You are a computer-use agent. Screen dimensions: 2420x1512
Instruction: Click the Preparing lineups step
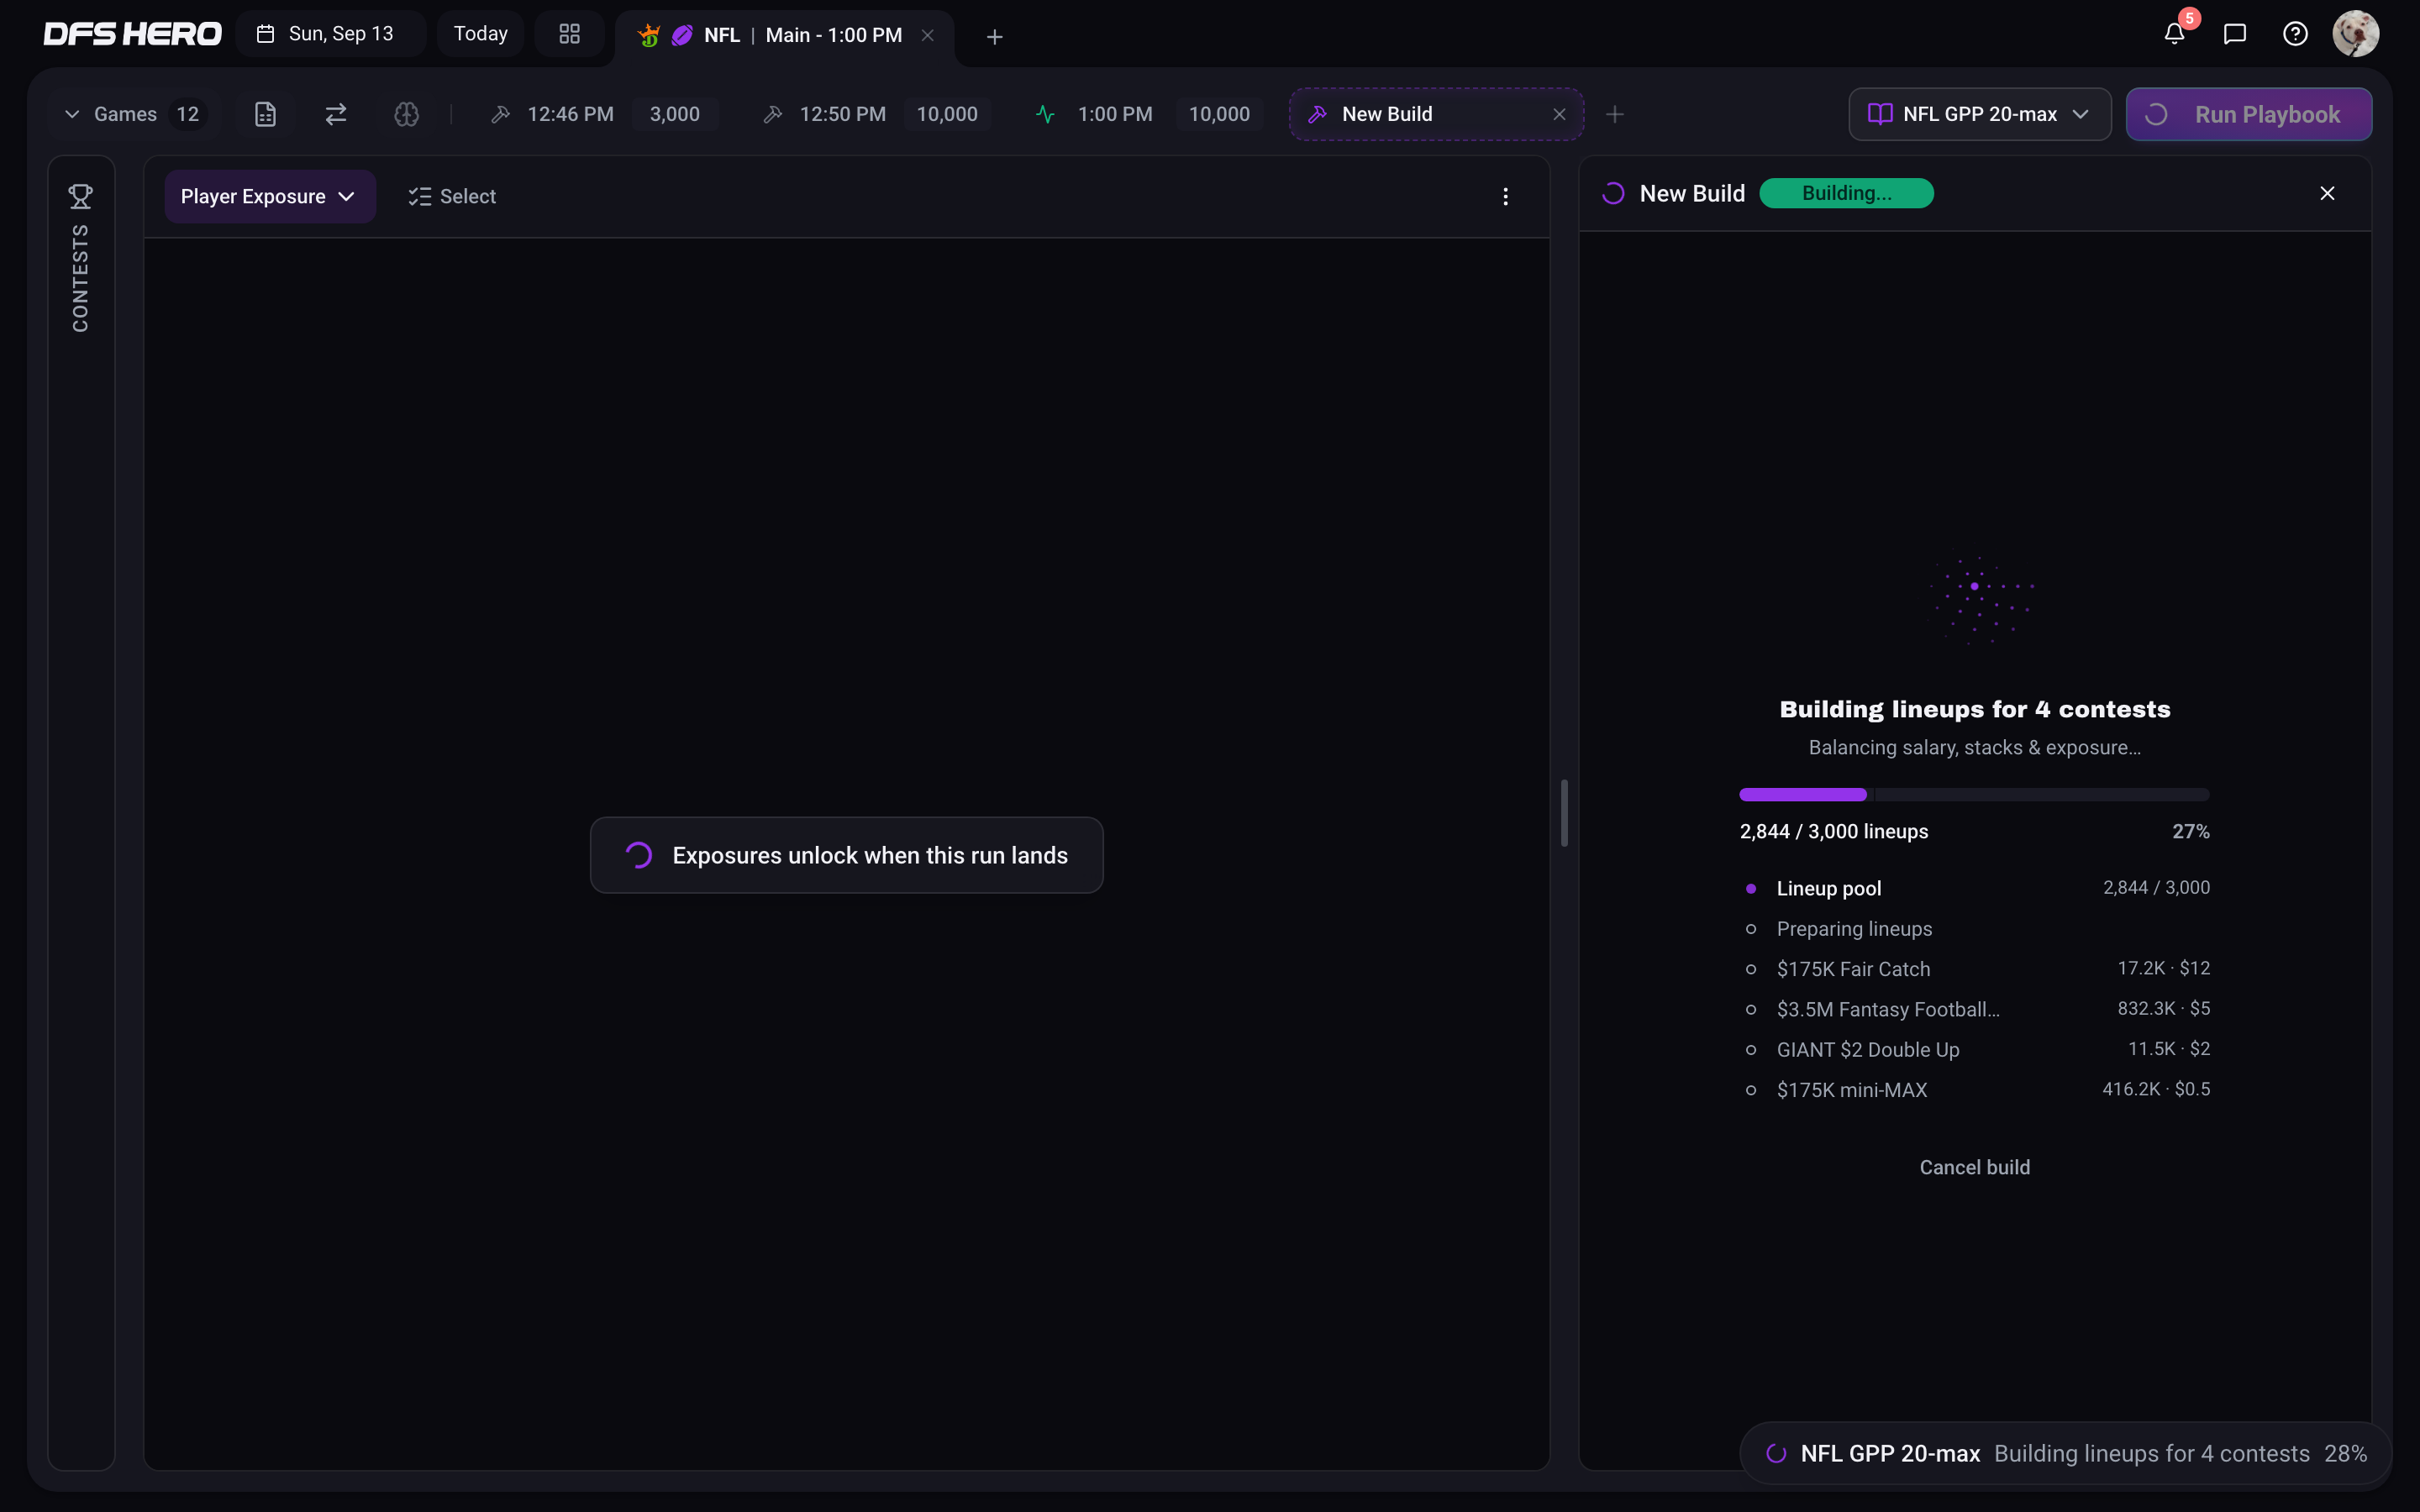pyautogui.click(x=1974, y=928)
